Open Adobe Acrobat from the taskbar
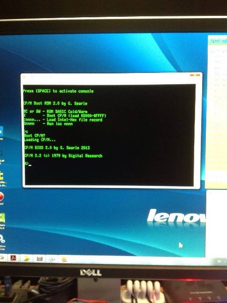Viewport: 227px width, 303px height. [x=13, y=258]
